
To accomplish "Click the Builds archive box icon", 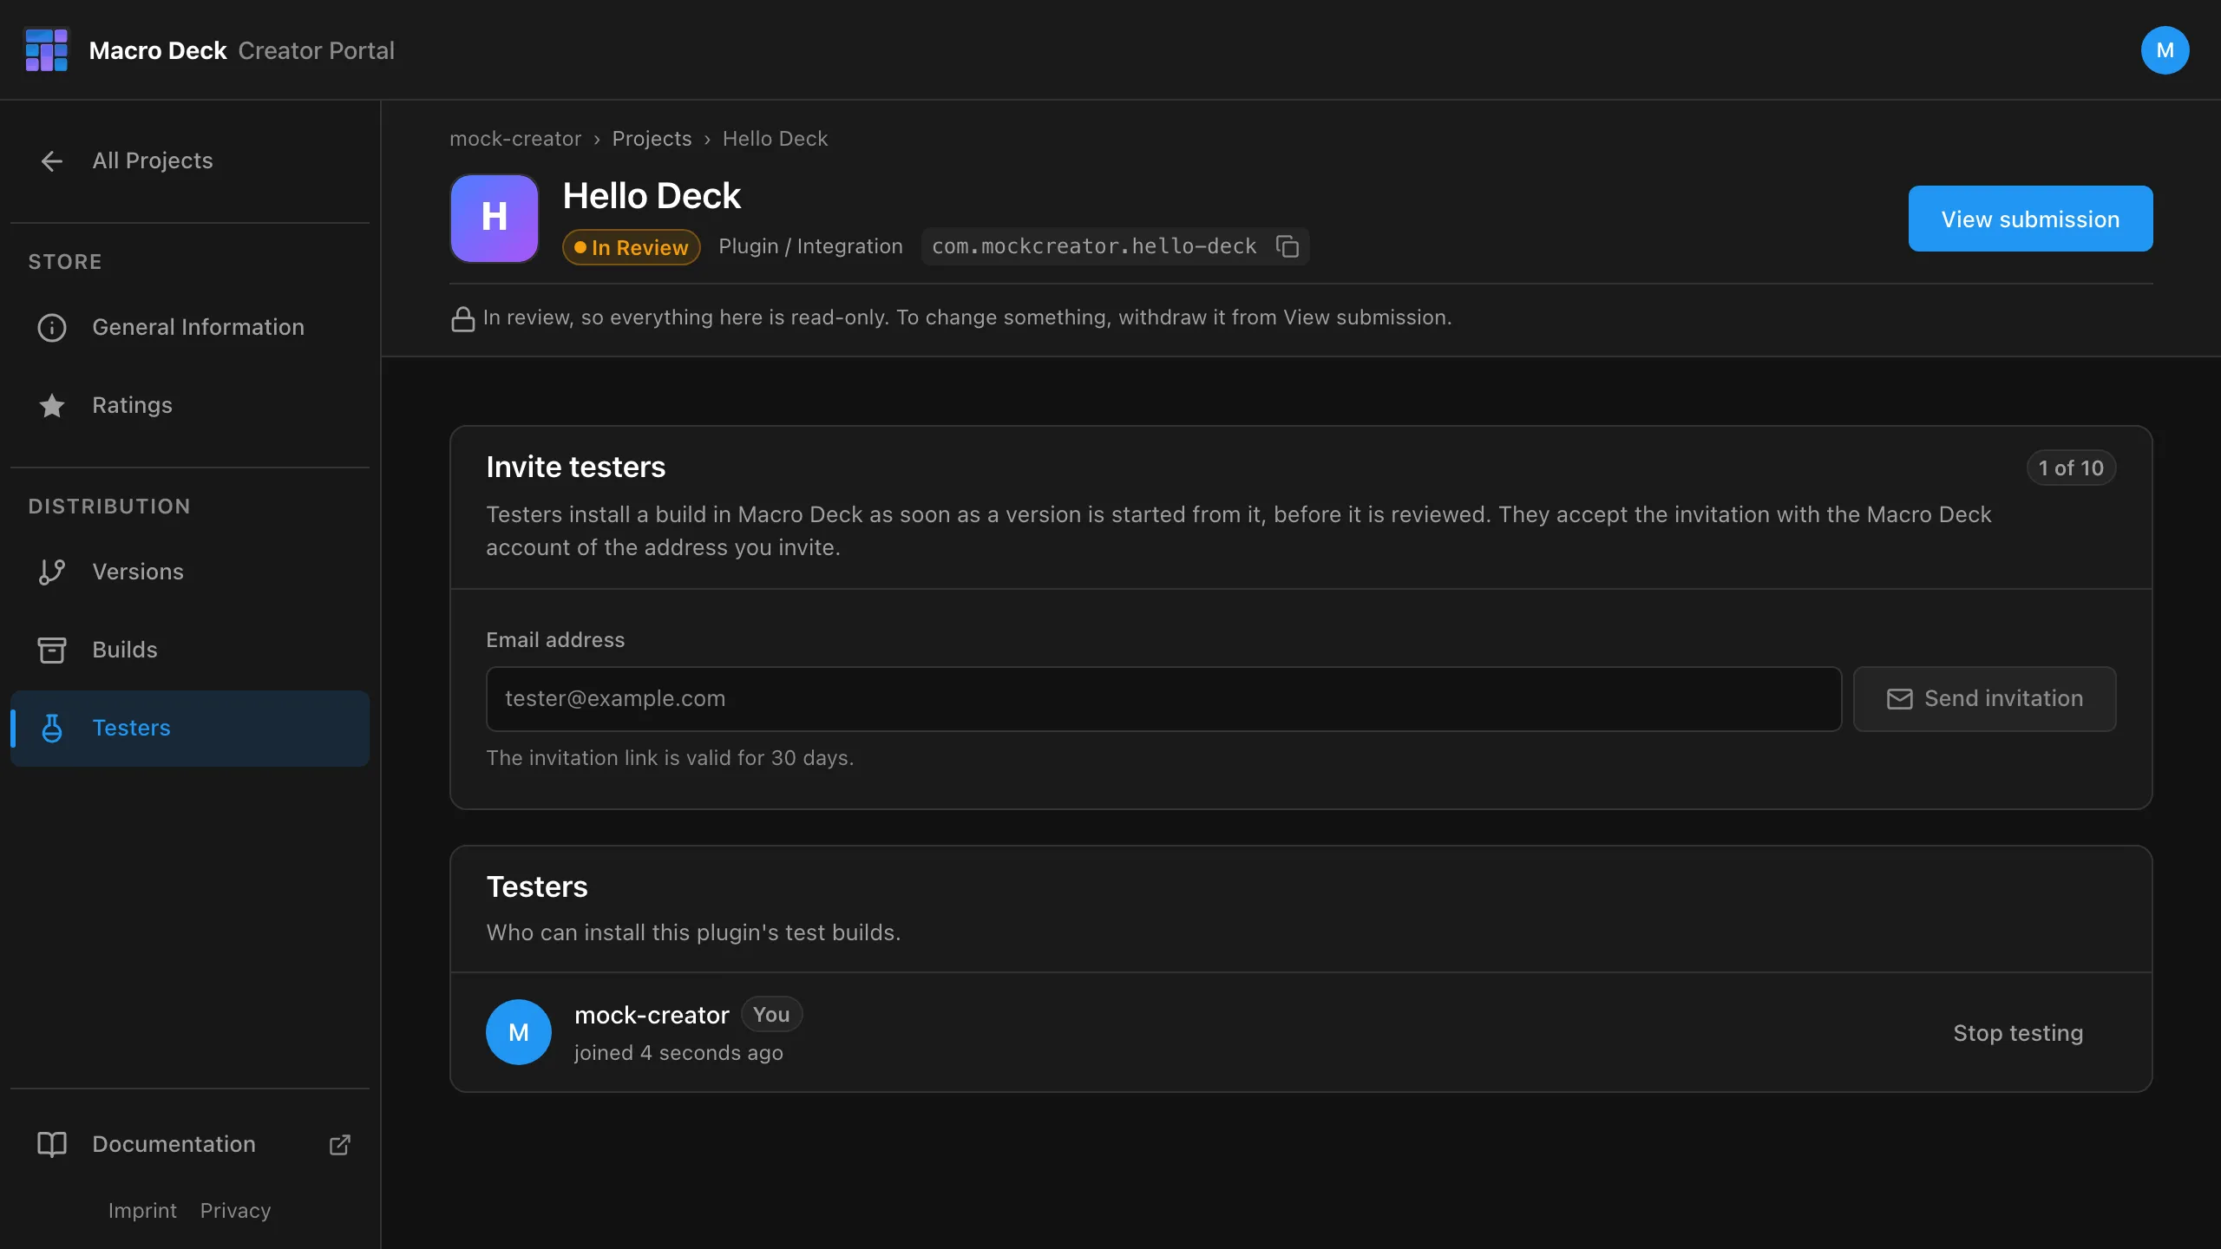I will (x=52, y=650).
